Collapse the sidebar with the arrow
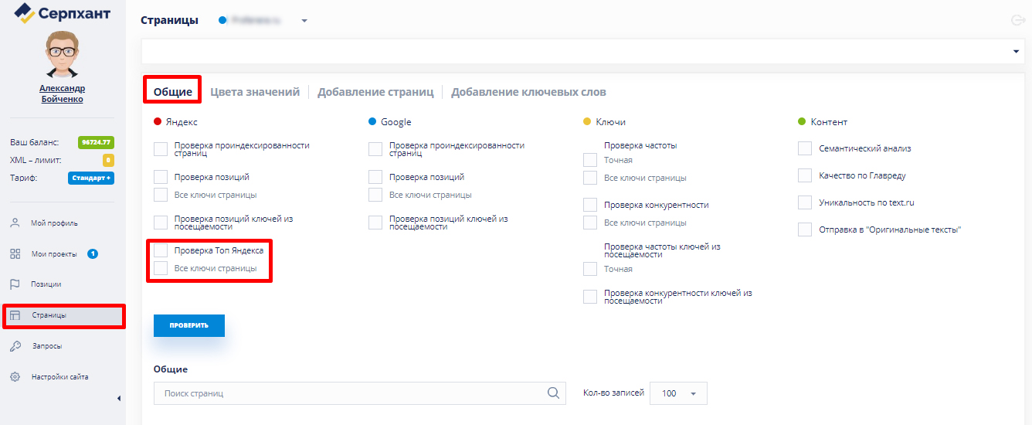This screenshot has width=1032, height=425. pos(118,398)
